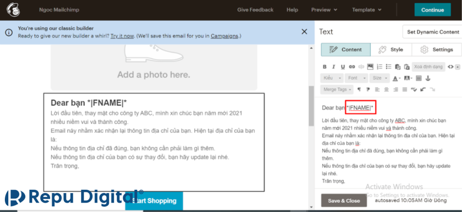The width and height of the screenshot is (462, 212).
Task: Toggle italic formatting in text editor
Action: click(x=334, y=66)
